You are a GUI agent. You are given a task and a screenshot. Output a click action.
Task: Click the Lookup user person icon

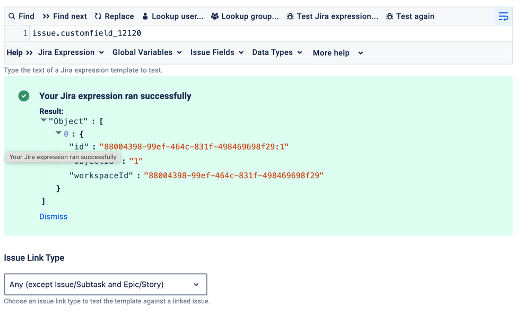(x=145, y=16)
